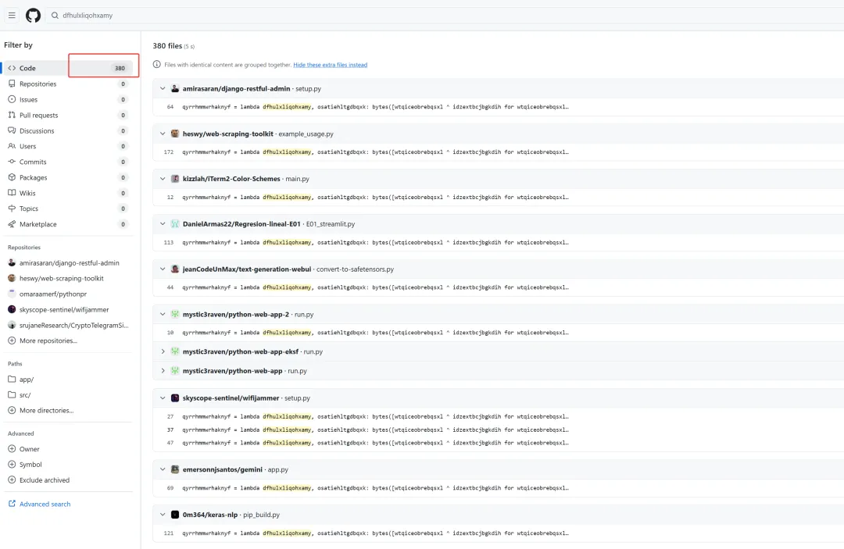The image size is (844, 549).
Task: Collapse the heswy/web-scraping-toolkit result
Action: tap(163, 134)
